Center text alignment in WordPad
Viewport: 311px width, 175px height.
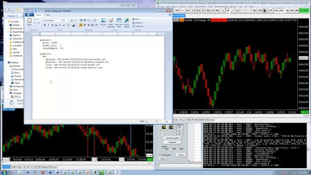click(x=85, y=25)
